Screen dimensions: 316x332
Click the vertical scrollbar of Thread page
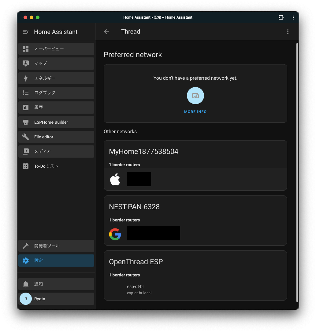tap(297, 173)
